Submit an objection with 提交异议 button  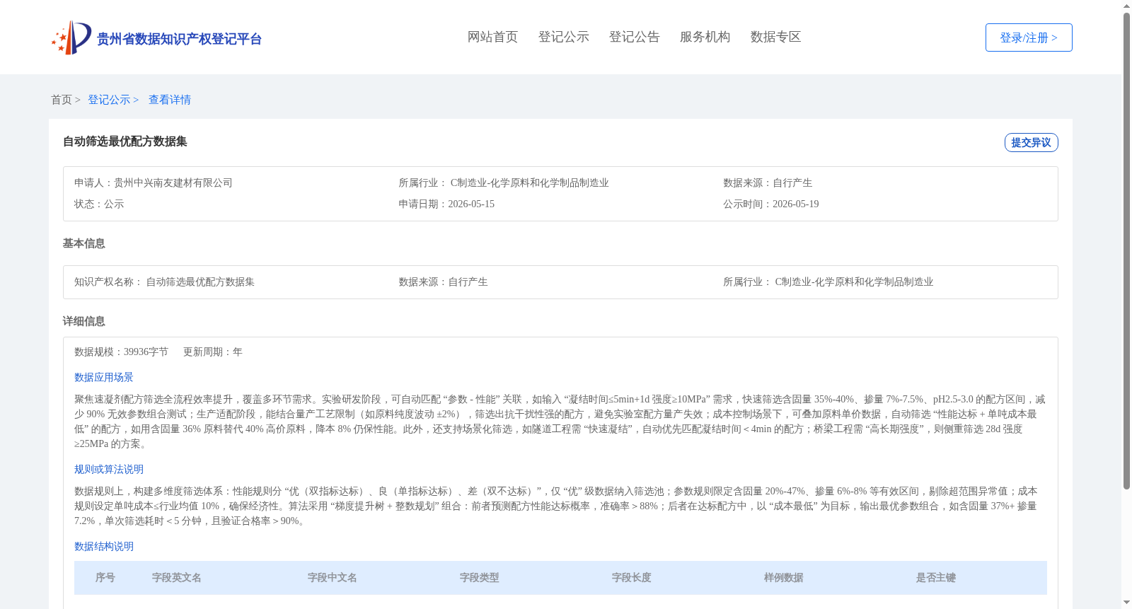tap(1032, 142)
